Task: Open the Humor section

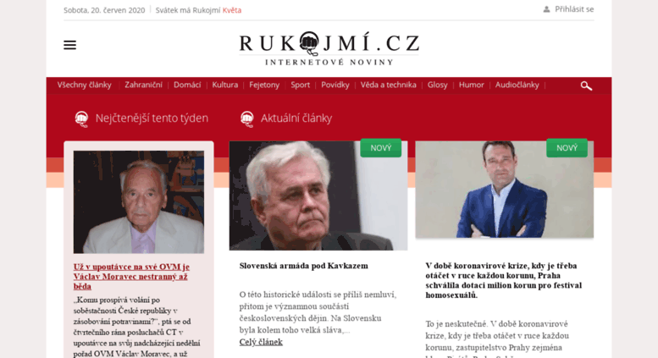Action: coord(471,85)
